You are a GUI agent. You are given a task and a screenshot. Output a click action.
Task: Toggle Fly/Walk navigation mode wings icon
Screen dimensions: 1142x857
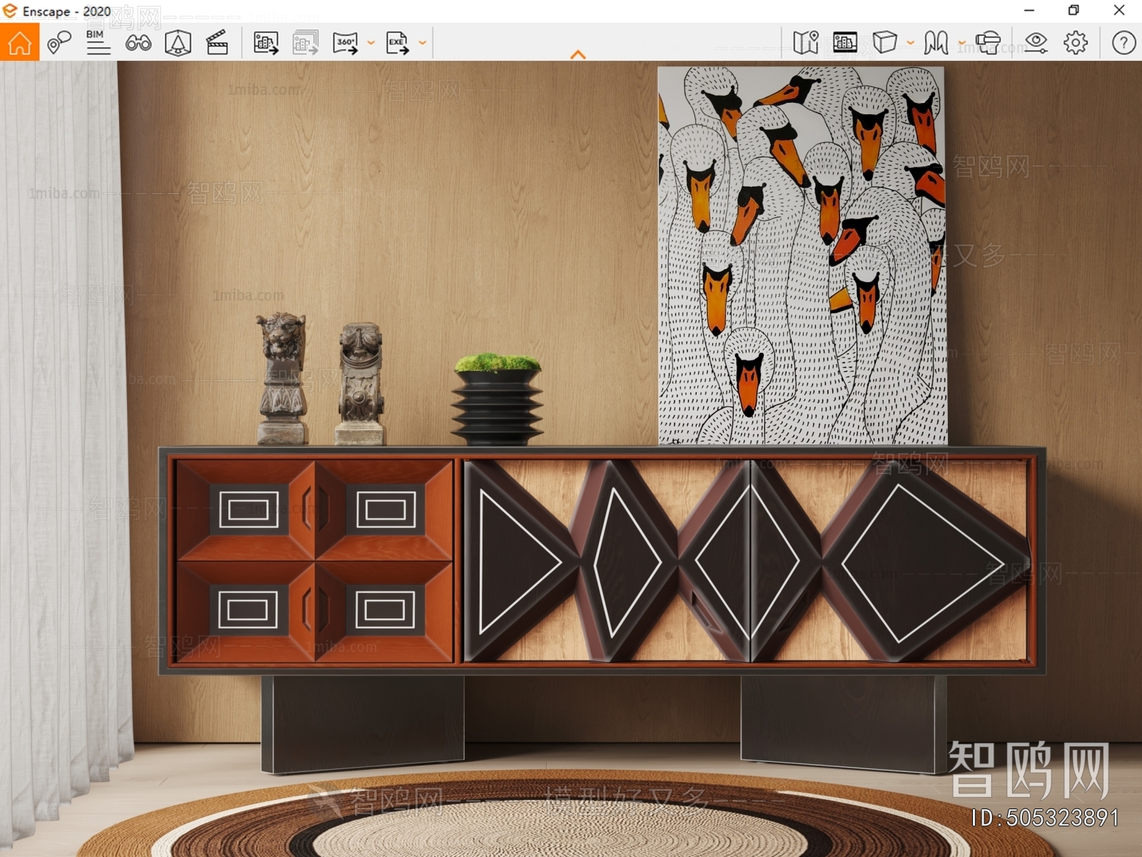coord(936,43)
